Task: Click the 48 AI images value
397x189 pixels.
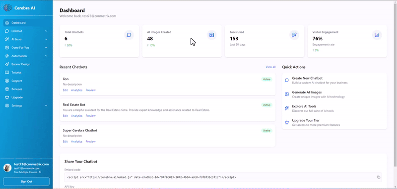Action: point(150,39)
